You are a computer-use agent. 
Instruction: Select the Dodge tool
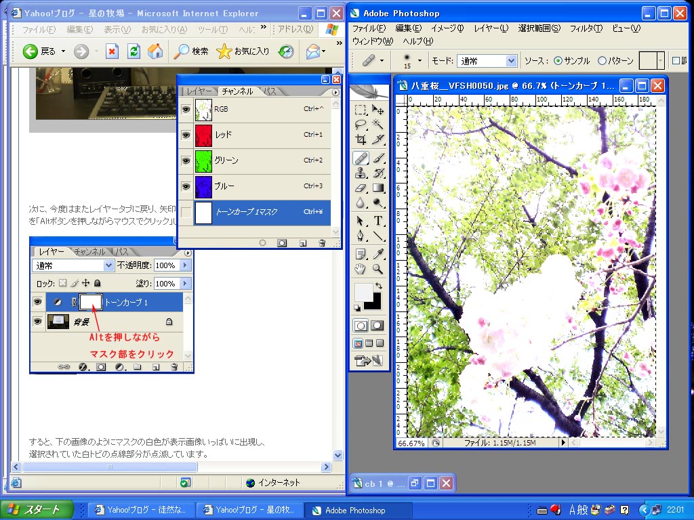pyautogui.click(x=377, y=203)
